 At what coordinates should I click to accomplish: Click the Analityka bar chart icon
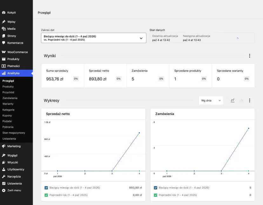pos(4,73)
